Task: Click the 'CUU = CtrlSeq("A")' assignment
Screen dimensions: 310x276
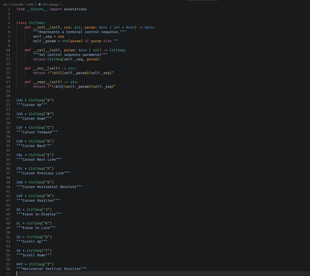Action: pyautogui.click(x=35, y=101)
